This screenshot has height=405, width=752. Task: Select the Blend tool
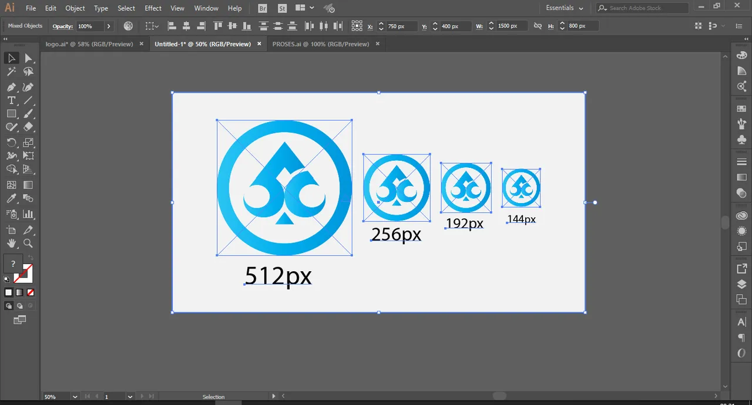28,199
